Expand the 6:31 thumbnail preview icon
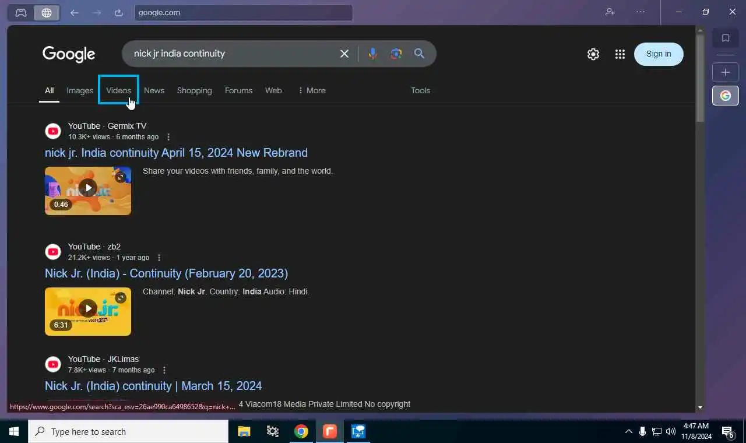The width and height of the screenshot is (746, 443). click(x=121, y=297)
